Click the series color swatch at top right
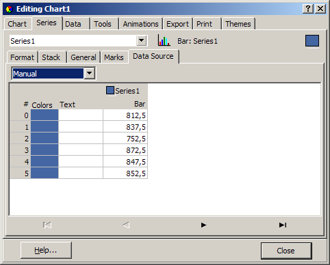 [x=312, y=41]
